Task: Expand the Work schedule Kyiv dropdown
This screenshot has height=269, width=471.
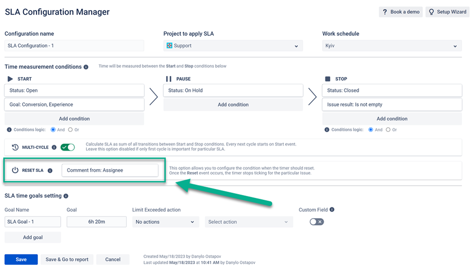Action: 392,46
